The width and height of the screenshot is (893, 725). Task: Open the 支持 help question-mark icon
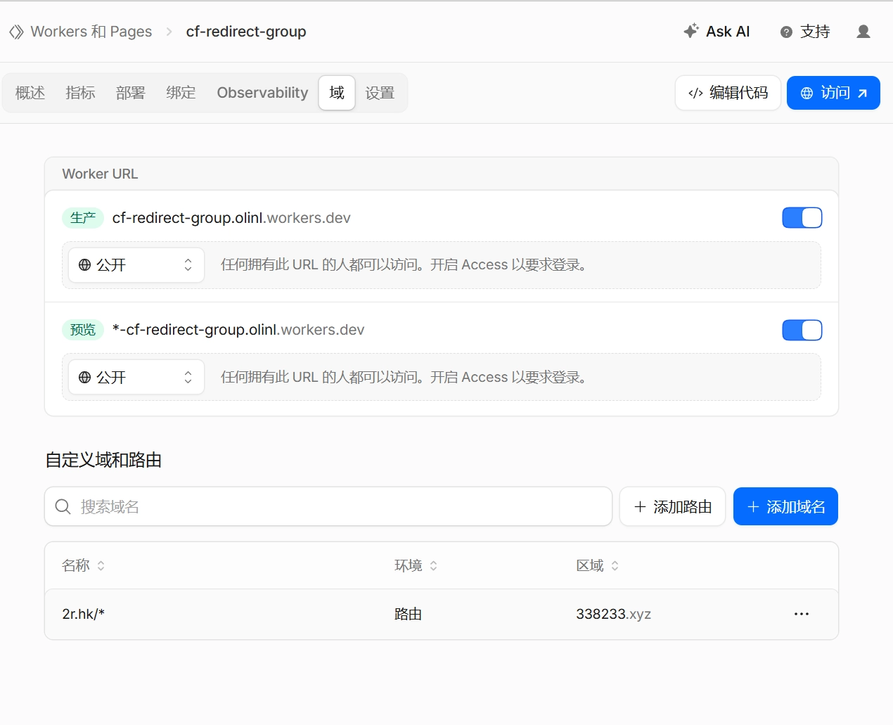786,32
